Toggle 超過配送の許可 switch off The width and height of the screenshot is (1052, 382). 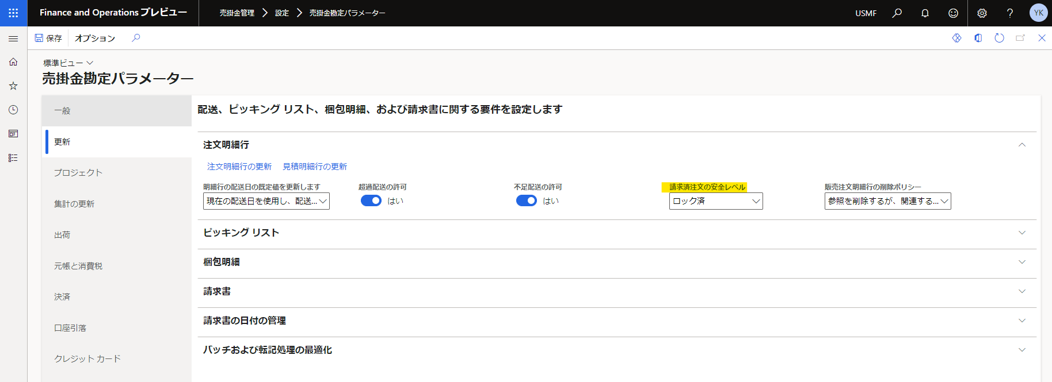pyautogui.click(x=371, y=200)
